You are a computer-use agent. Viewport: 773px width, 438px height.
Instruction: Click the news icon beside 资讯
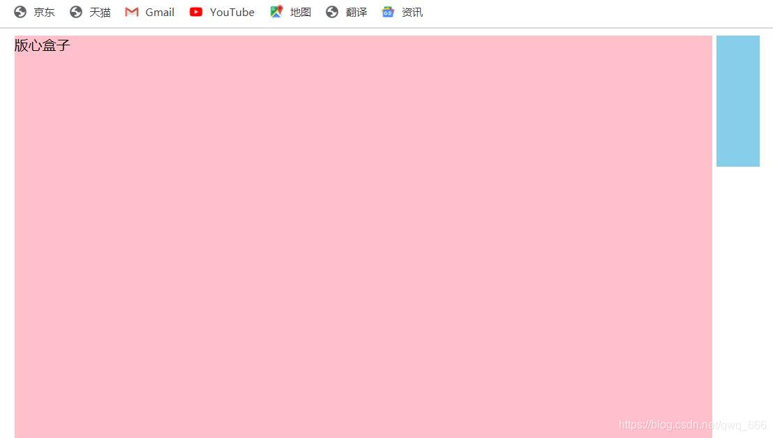[x=388, y=13]
